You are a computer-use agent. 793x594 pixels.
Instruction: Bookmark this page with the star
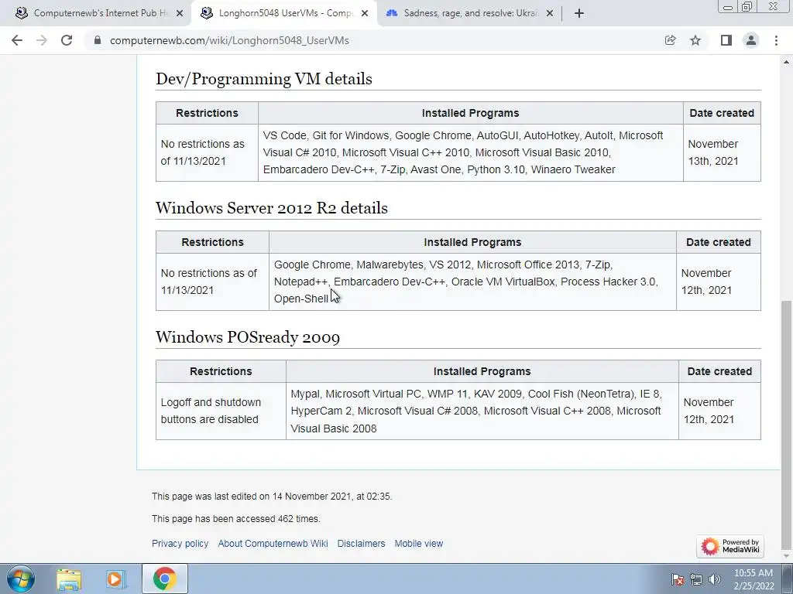[695, 40]
